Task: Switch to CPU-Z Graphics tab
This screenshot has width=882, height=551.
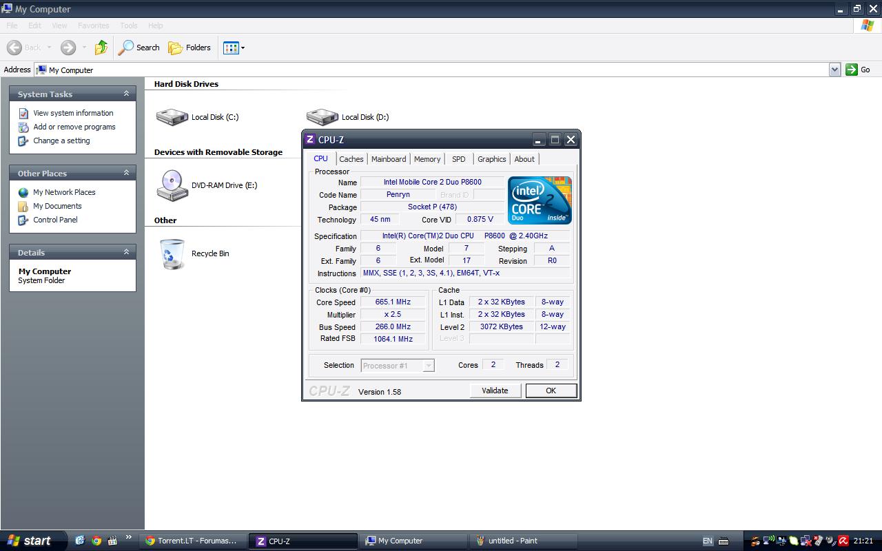Action: (492, 159)
